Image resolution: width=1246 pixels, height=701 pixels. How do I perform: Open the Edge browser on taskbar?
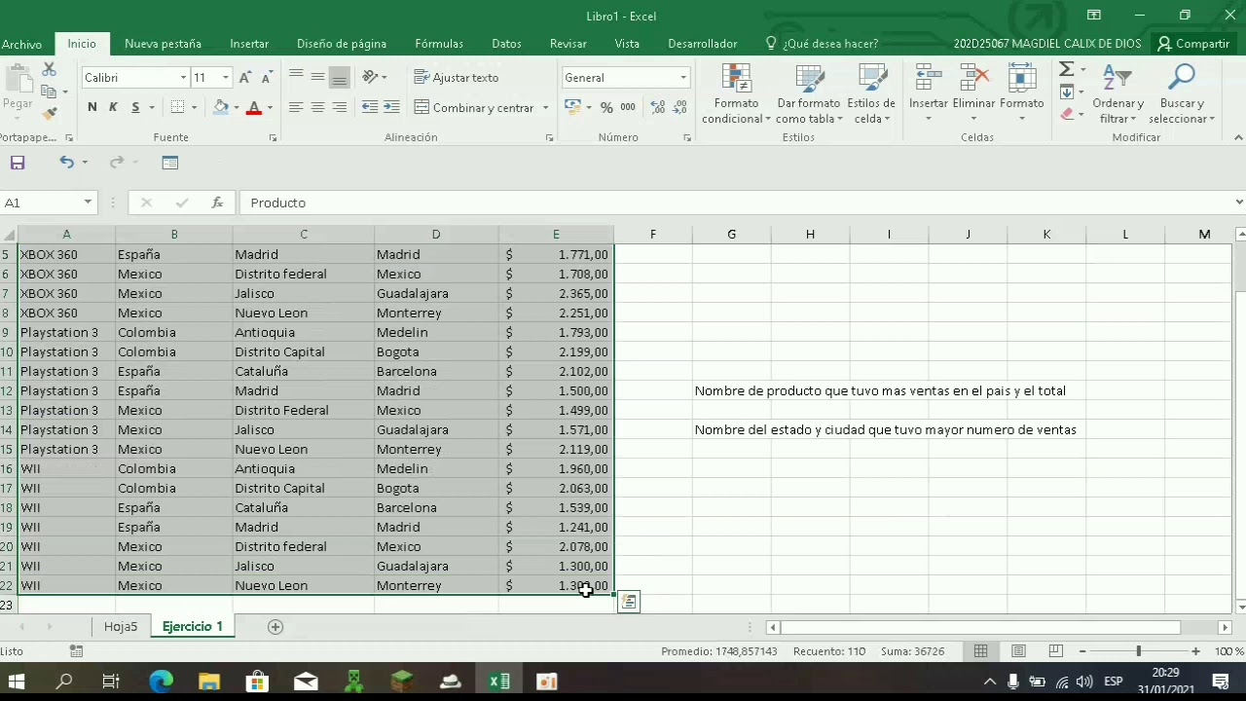(x=161, y=682)
